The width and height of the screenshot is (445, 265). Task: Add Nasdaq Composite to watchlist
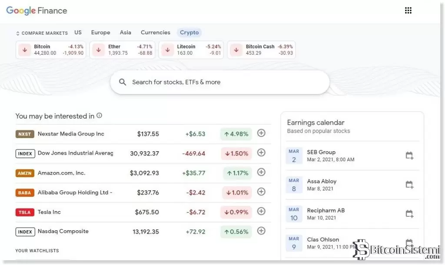261,231
